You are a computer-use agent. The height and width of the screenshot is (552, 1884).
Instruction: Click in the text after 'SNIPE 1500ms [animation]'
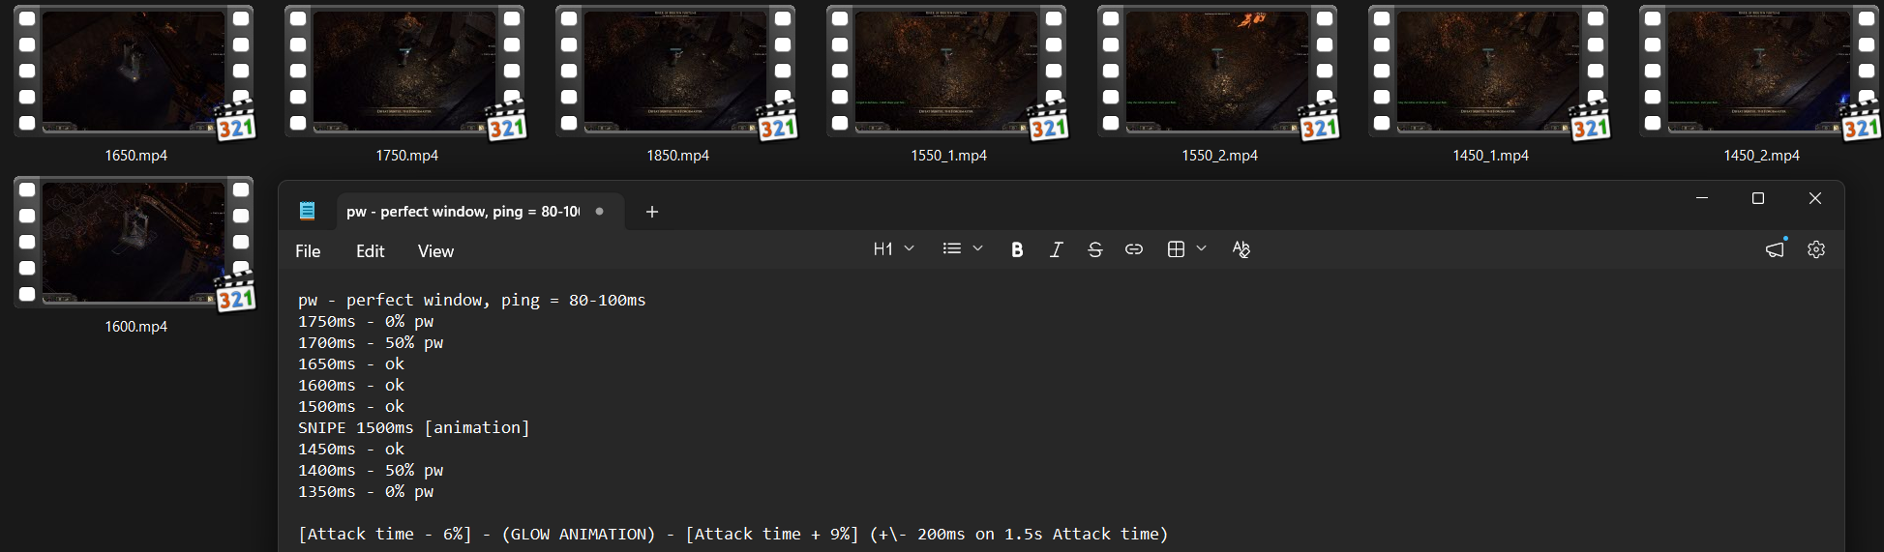[542, 427]
